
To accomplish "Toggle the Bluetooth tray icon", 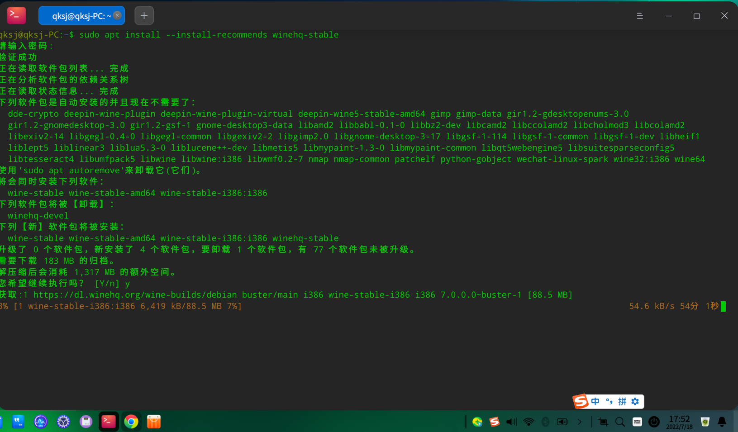I will (x=546, y=422).
